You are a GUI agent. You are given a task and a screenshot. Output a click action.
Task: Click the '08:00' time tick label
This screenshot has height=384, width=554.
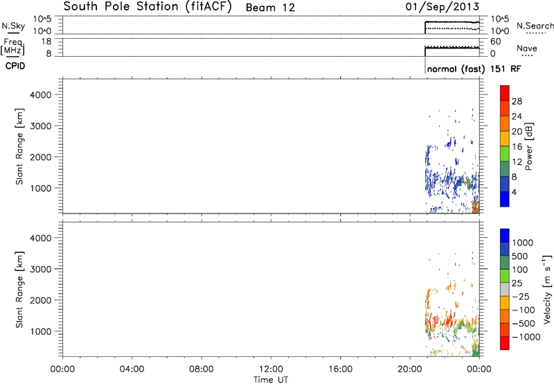pyautogui.click(x=202, y=369)
